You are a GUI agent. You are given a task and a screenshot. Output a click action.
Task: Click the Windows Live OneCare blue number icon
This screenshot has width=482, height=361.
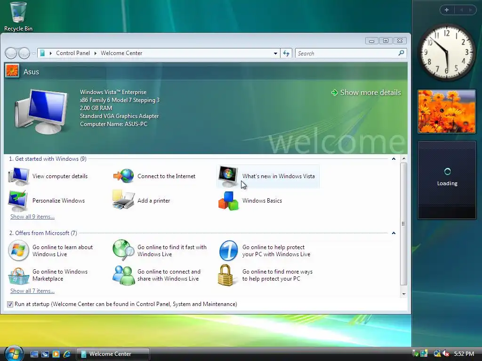click(228, 251)
